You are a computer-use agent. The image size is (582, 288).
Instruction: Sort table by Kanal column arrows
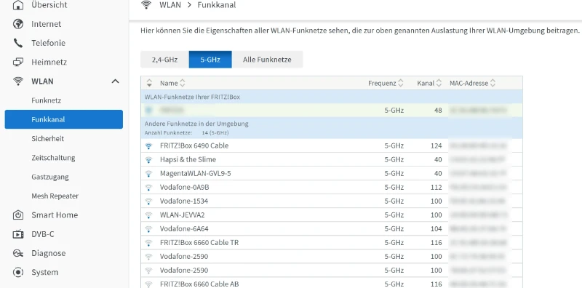pyautogui.click(x=439, y=83)
